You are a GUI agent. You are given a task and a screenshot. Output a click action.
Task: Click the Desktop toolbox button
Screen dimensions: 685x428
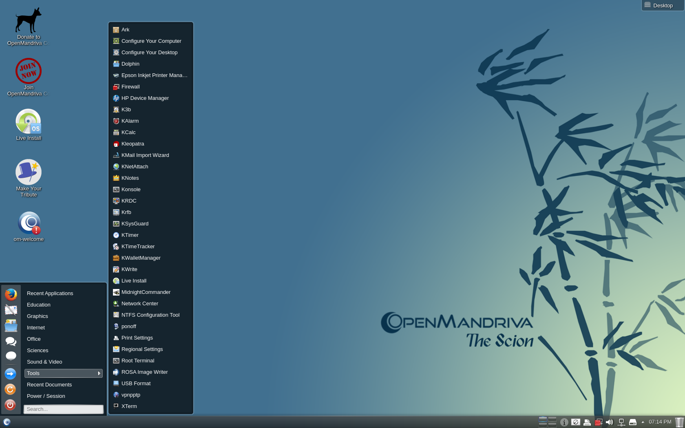coord(663,5)
